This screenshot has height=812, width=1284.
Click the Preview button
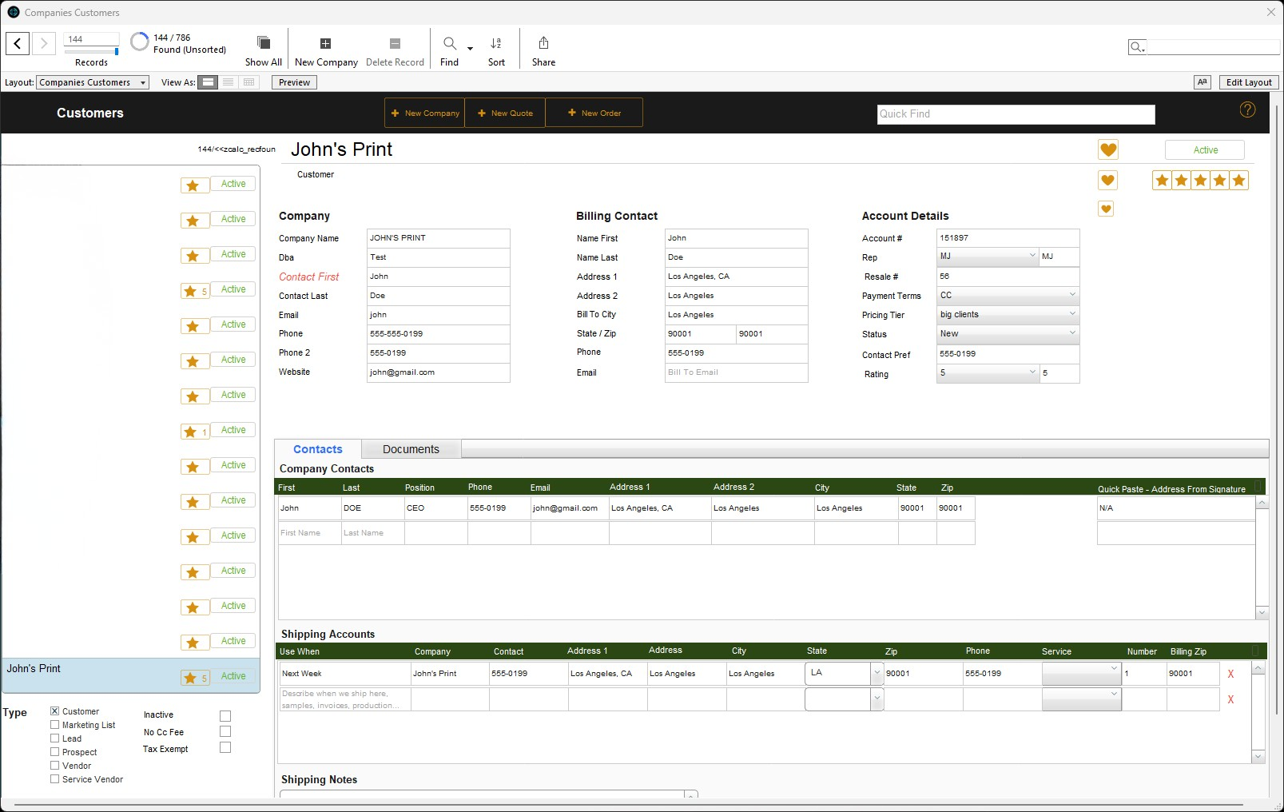tap(294, 82)
